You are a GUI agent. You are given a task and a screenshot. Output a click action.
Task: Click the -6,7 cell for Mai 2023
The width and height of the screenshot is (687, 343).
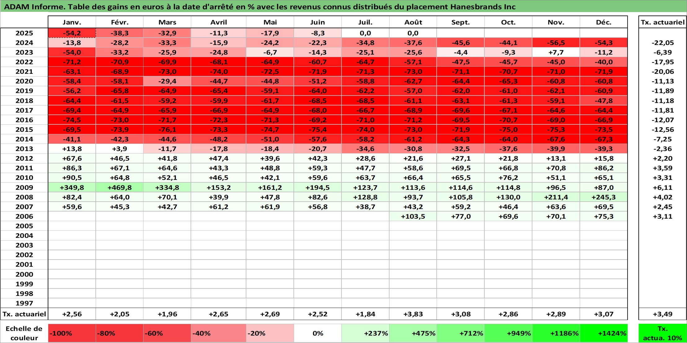[x=270, y=52]
